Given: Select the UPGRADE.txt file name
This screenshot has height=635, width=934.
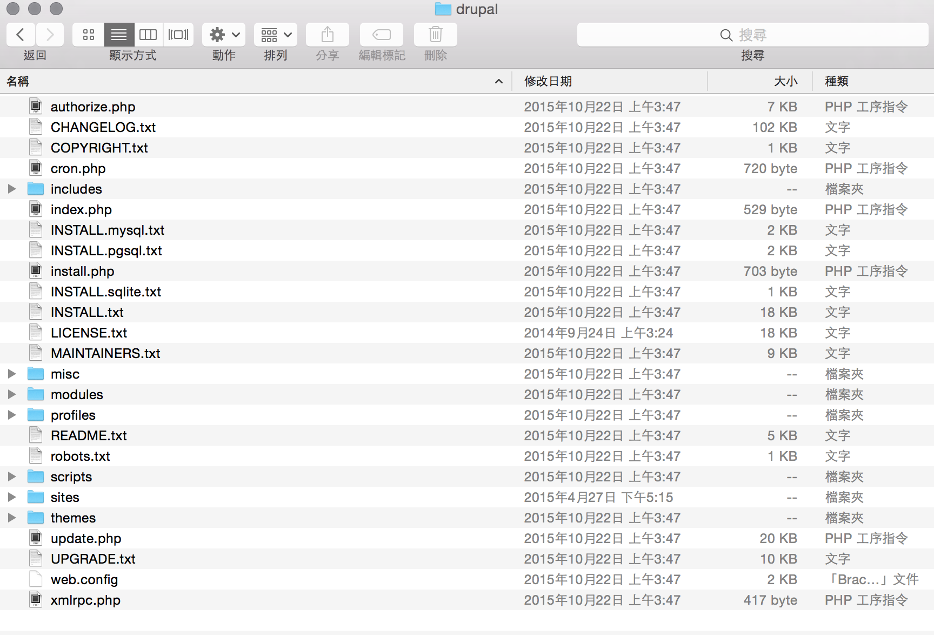Looking at the screenshot, I should [93, 559].
